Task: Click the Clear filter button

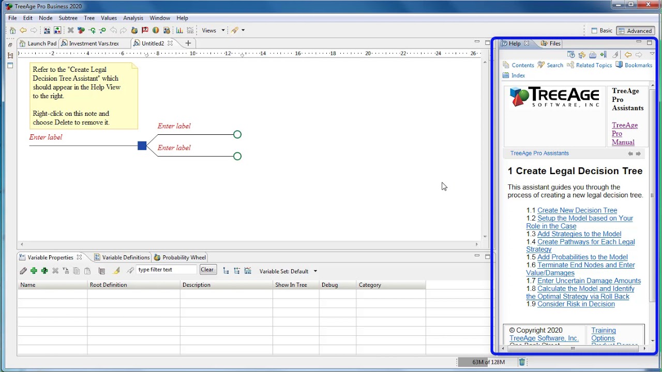Action: coord(207,270)
